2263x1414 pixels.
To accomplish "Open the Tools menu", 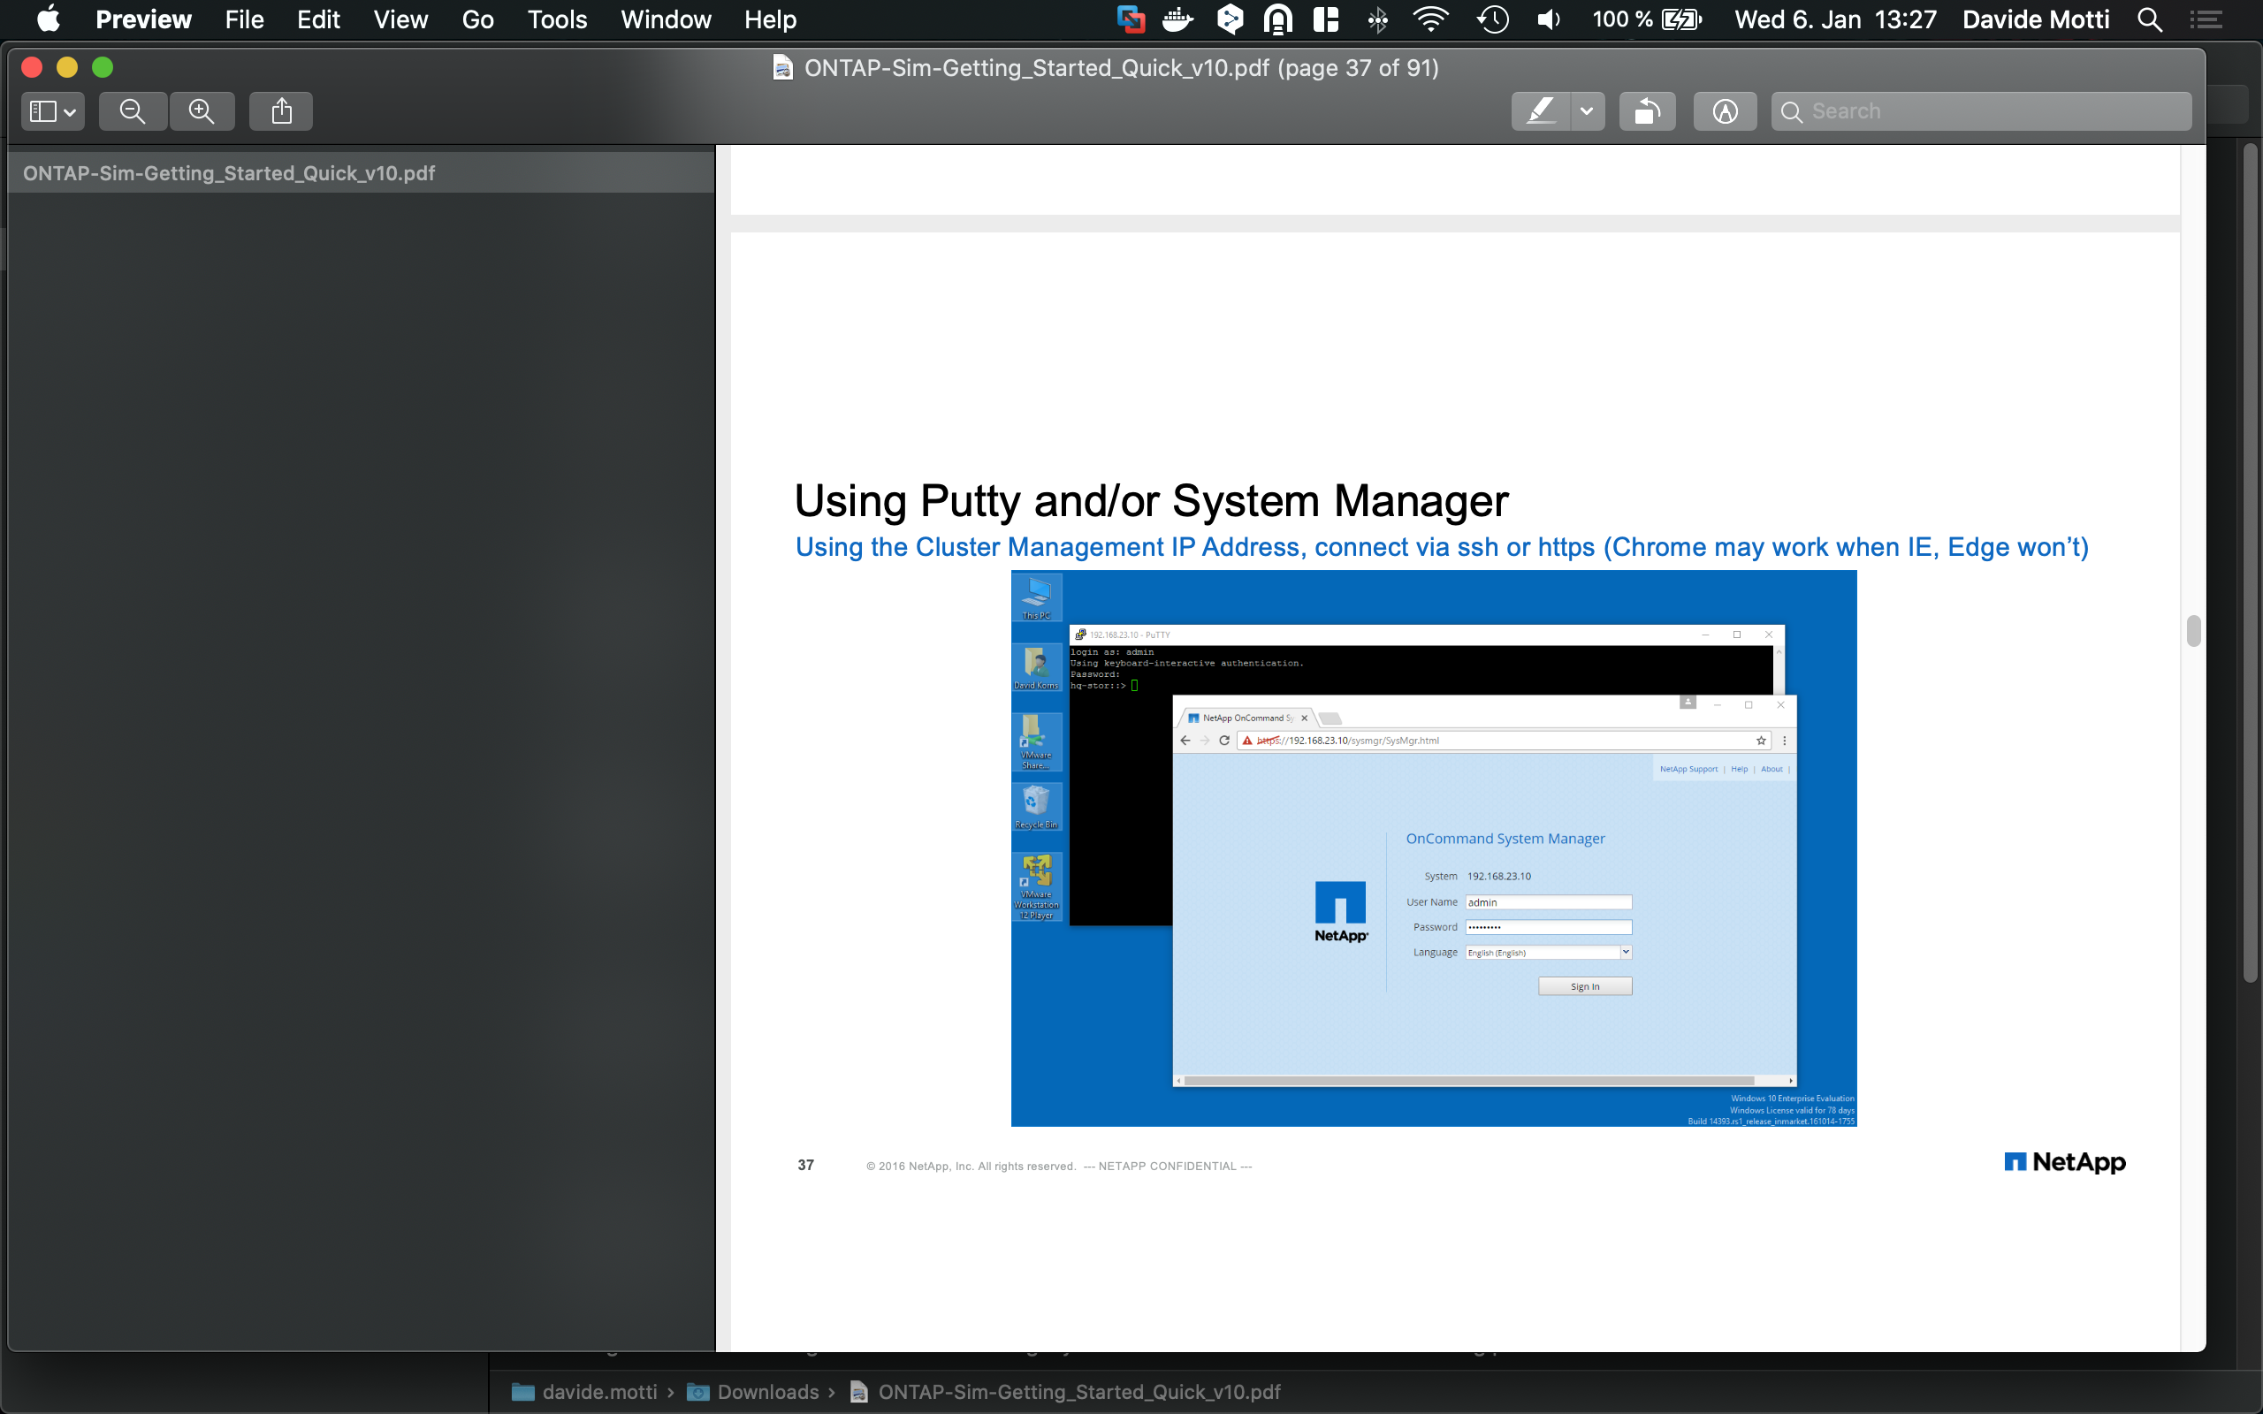I will 556,19.
